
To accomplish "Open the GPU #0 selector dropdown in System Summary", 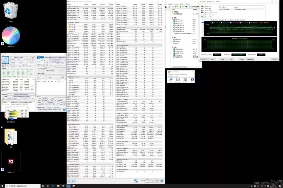I will coord(40,65).
